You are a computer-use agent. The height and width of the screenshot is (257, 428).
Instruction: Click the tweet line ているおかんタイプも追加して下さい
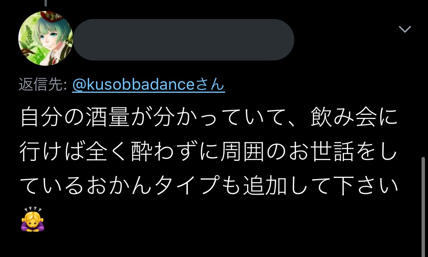pyautogui.click(x=209, y=185)
